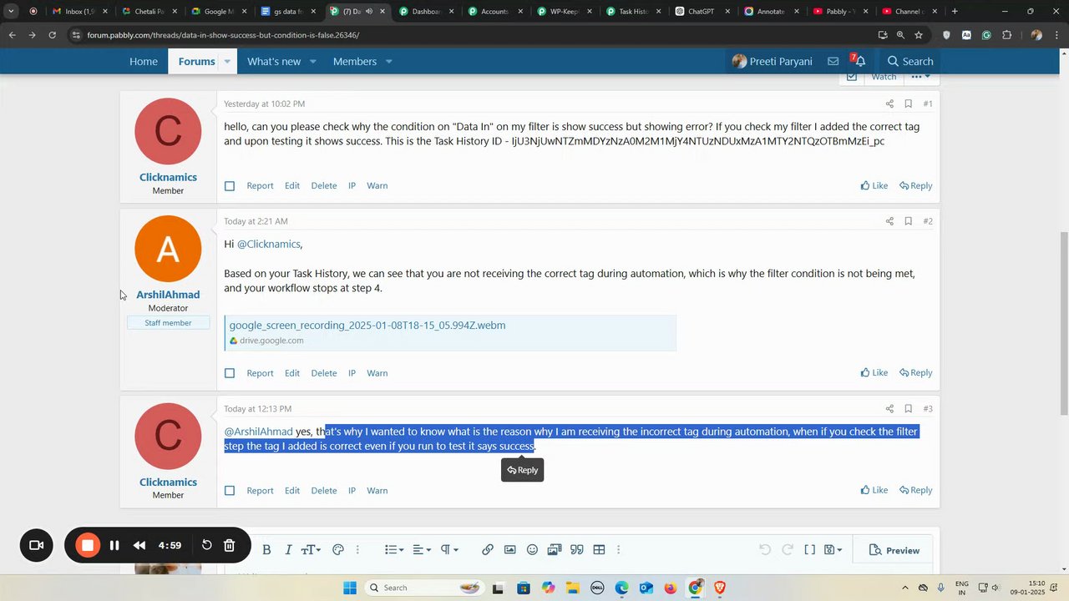Open the What's new nav item

[x=274, y=62]
